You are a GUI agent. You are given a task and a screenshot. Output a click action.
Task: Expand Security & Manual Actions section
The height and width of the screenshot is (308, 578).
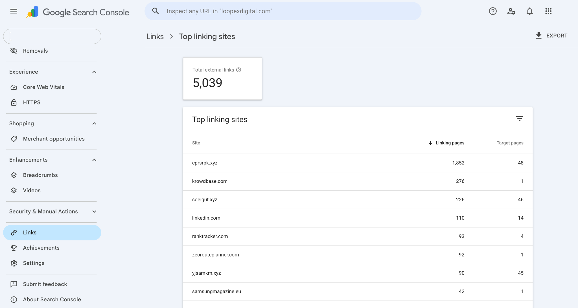point(94,211)
